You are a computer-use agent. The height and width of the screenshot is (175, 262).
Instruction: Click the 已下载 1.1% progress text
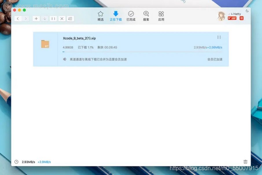coord(86,47)
